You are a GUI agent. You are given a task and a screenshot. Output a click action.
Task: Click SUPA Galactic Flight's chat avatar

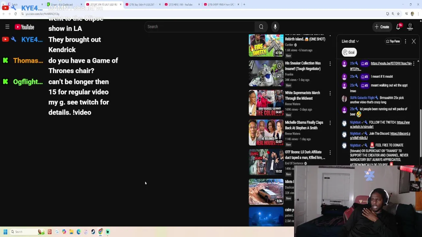[x=344, y=99]
